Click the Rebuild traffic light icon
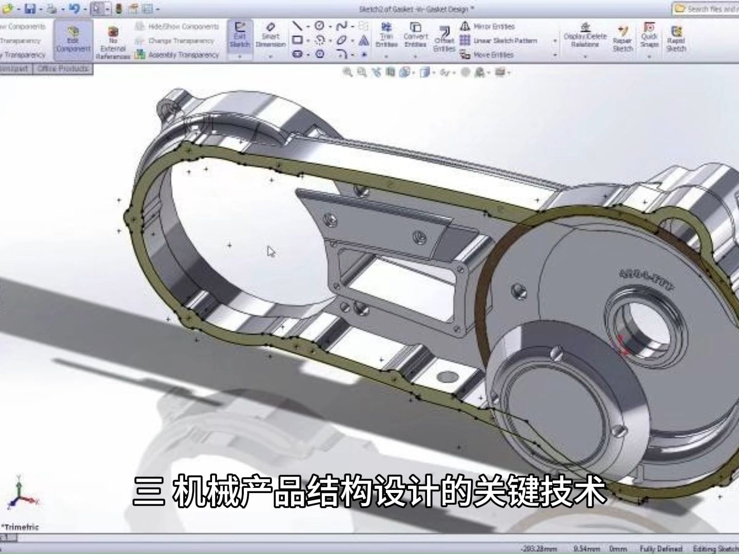Viewport: 739px width, 554px height. pos(119,9)
